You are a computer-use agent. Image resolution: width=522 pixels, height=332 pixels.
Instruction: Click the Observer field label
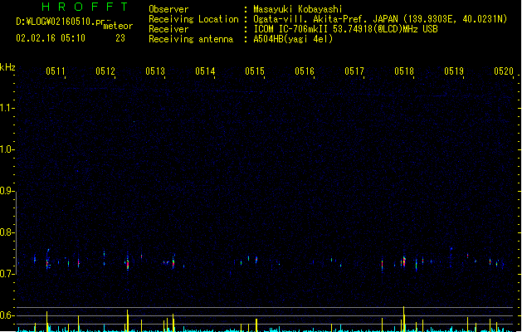(x=168, y=9)
